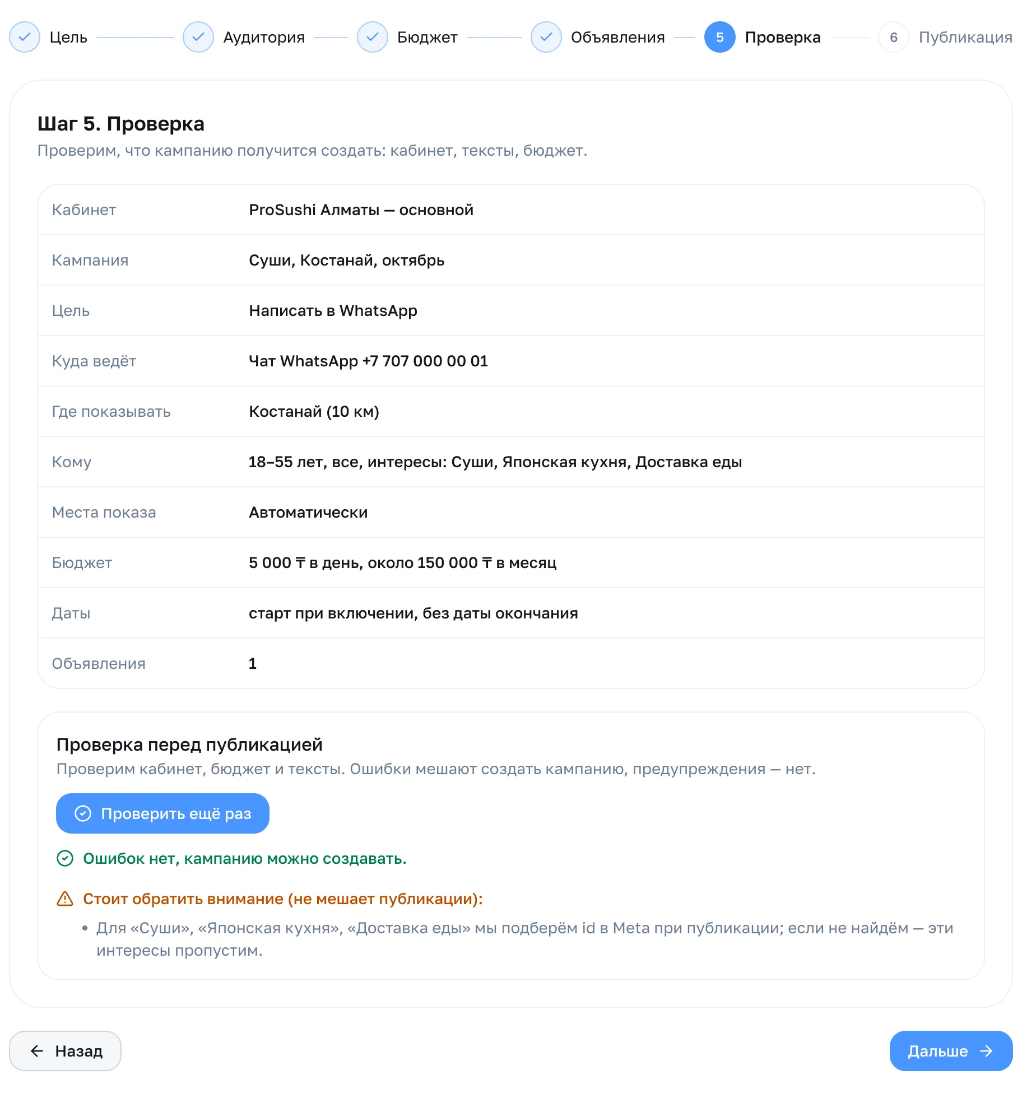Click the Бюджет row with 5 000 ₸

(511, 562)
